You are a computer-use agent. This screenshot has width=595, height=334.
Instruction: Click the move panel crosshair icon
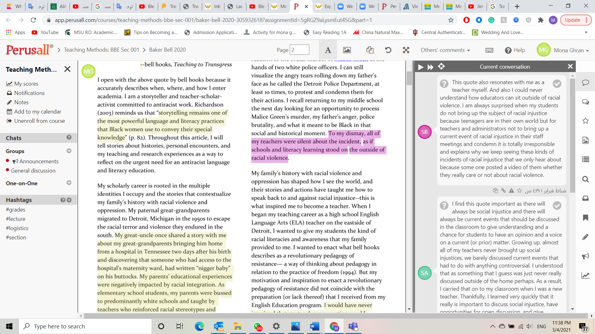tap(441, 66)
